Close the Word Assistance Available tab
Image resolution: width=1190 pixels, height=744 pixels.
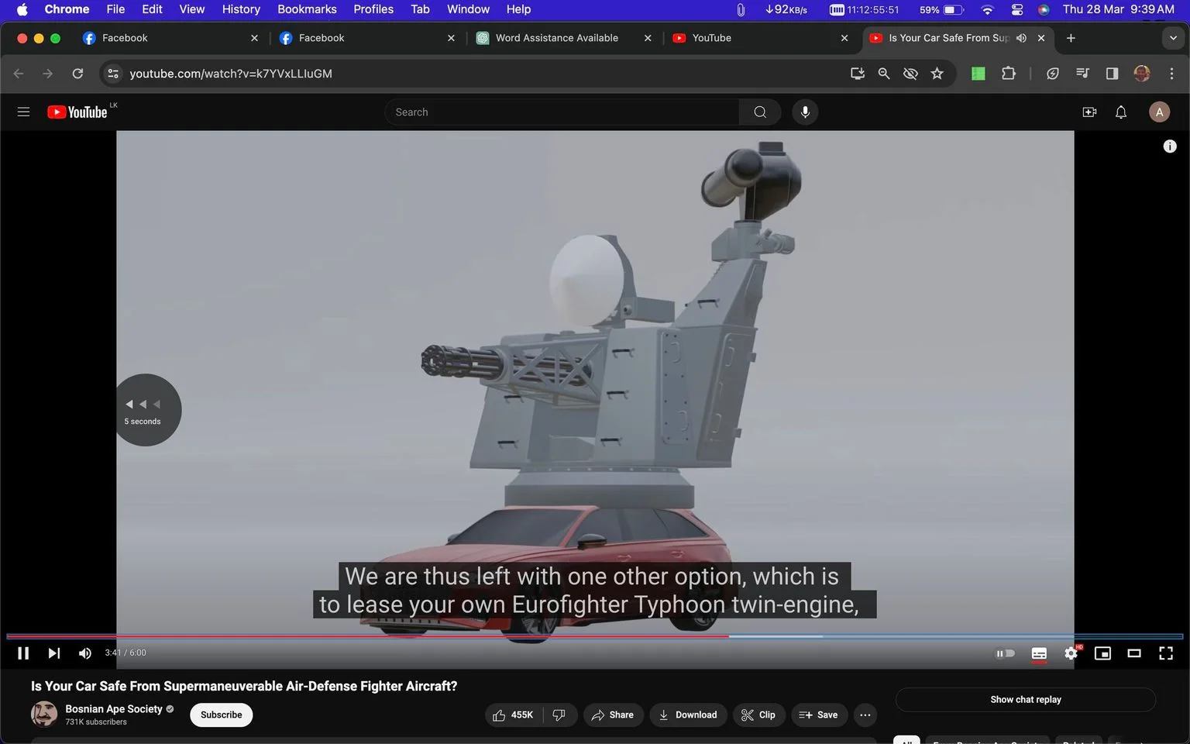tap(648, 38)
